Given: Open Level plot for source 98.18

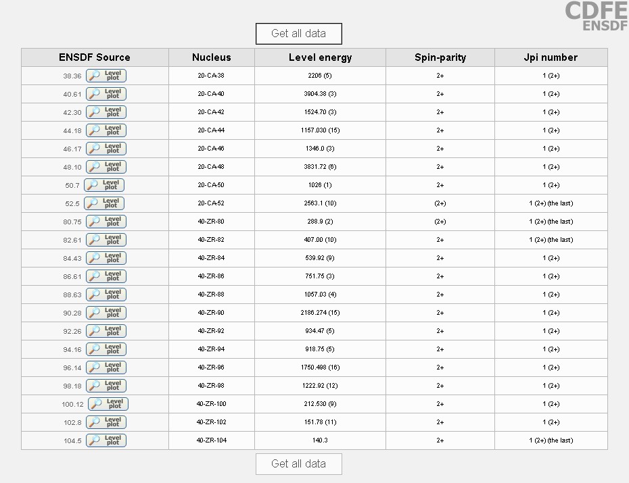Looking at the screenshot, I should pos(106,386).
